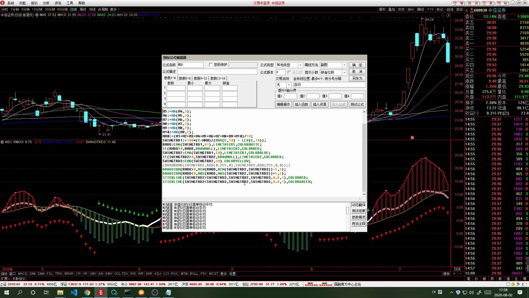
Task: Click the minus button next to 模板
Action: (x=461, y=274)
